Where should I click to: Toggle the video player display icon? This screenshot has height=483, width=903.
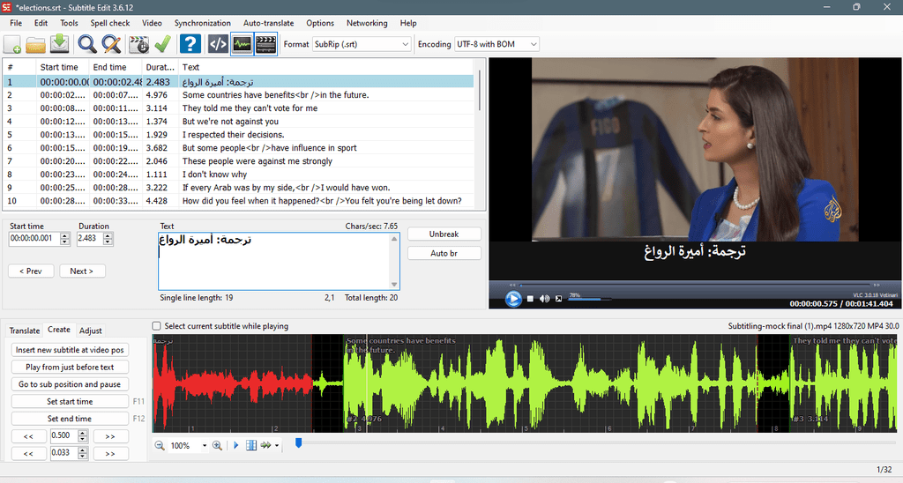click(266, 44)
